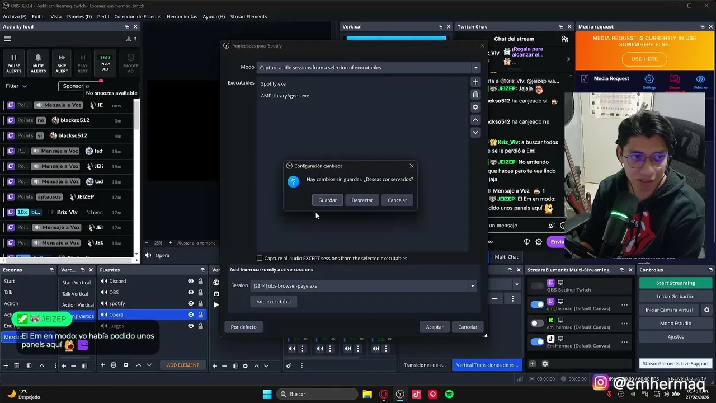Click gear icon beside Executables list
The width and height of the screenshot is (716, 403).
[475, 107]
